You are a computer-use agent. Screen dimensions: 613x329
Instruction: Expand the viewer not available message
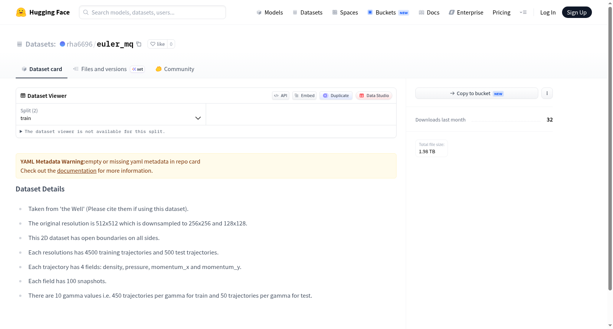[x=92, y=131]
